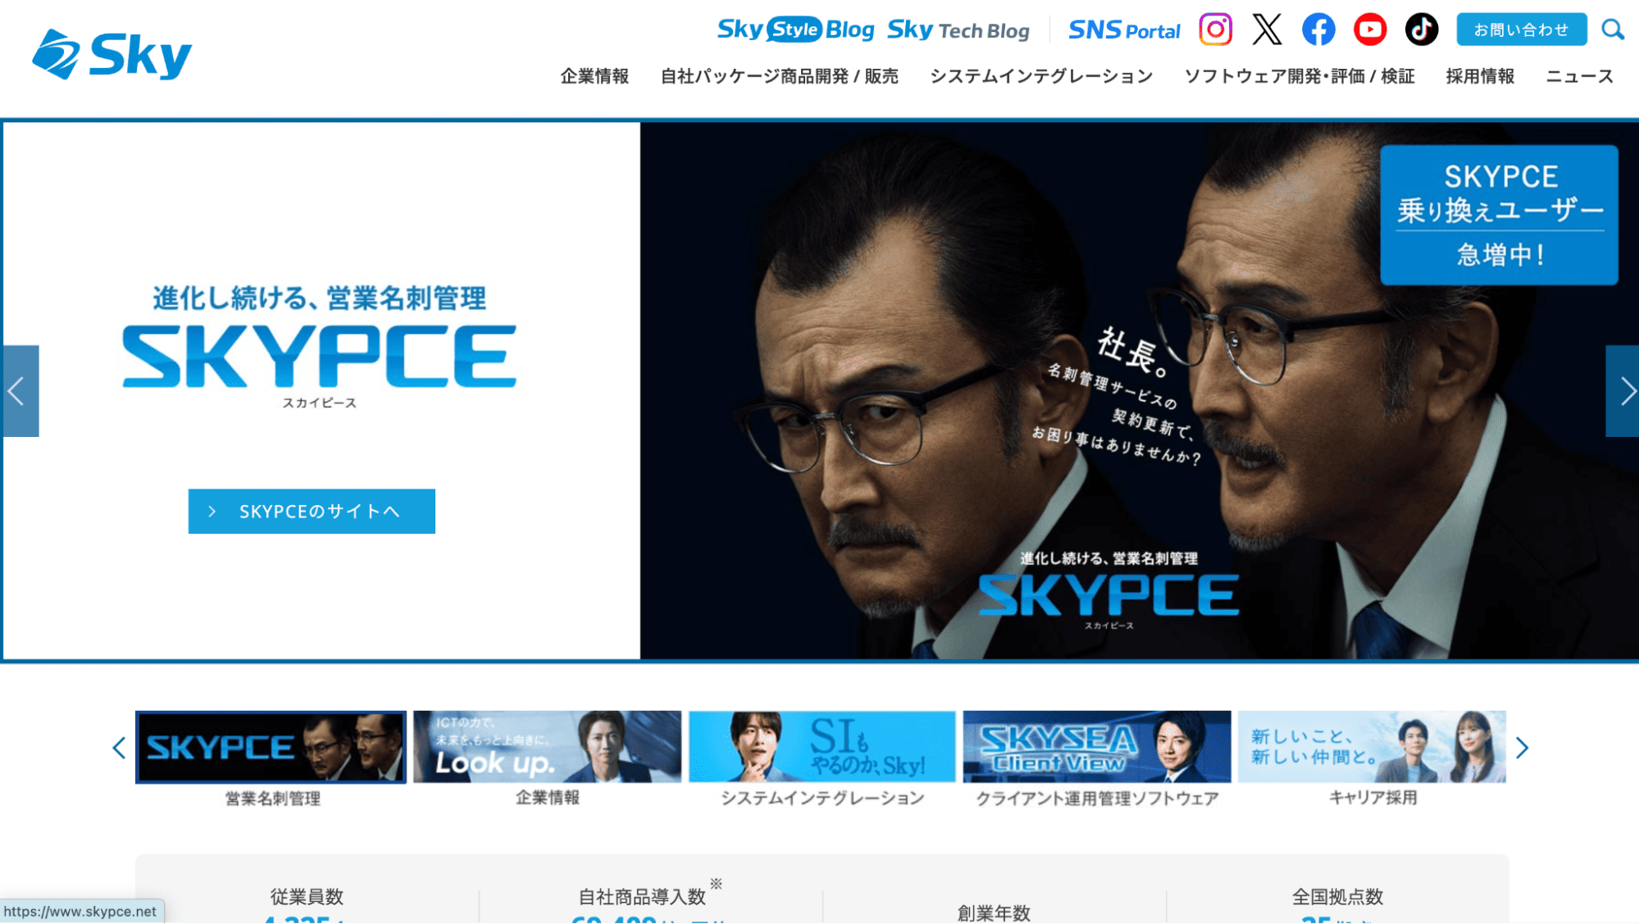Open the YouTube icon link
The height and width of the screenshot is (924, 1639).
pyautogui.click(x=1370, y=30)
